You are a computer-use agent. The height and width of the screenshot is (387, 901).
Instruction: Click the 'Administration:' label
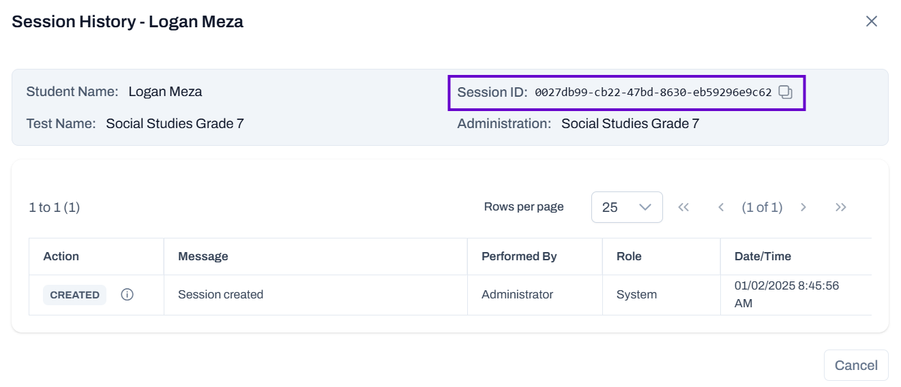[x=504, y=123]
